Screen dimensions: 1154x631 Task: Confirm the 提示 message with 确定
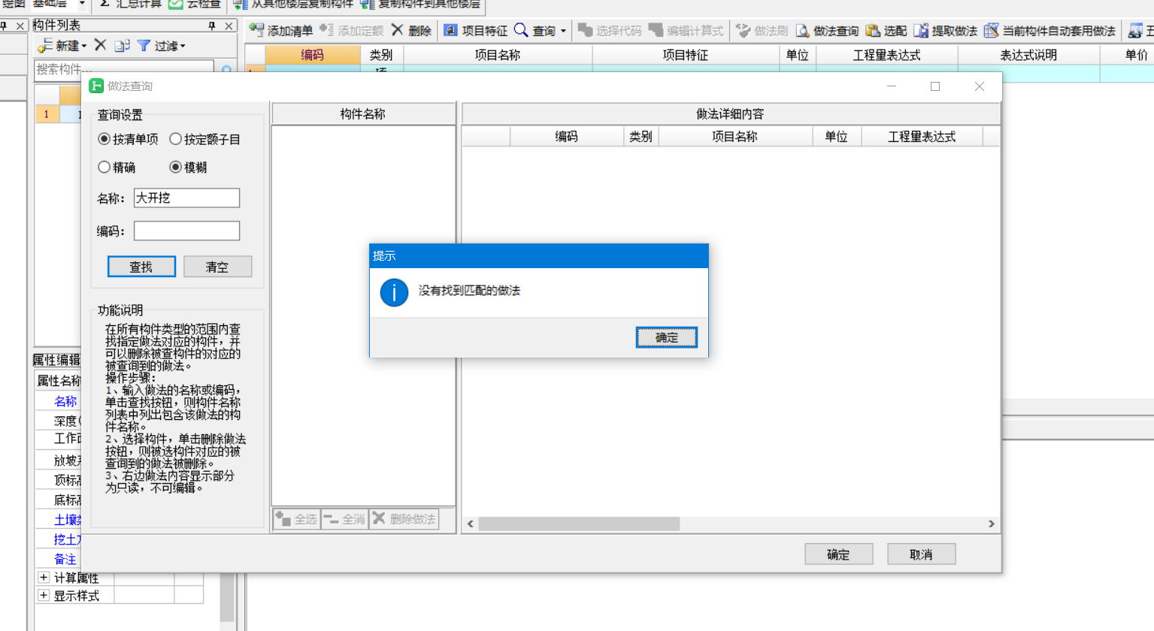point(666,337)
